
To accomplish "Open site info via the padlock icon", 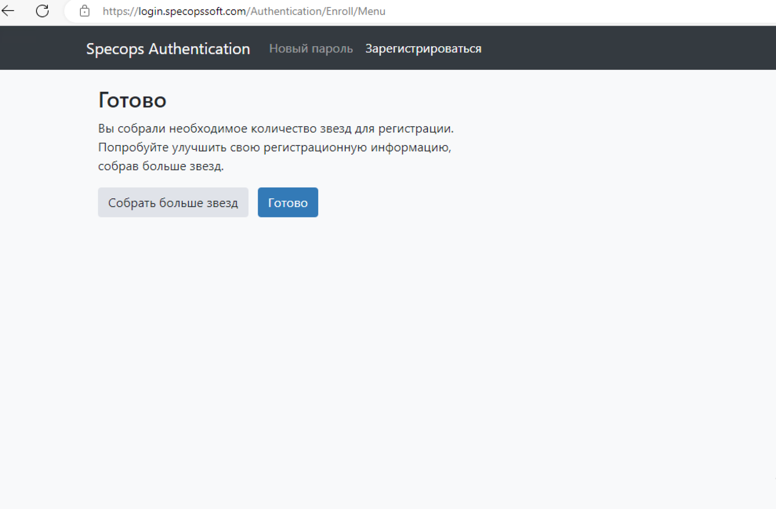I will click(x=85, y=11).
